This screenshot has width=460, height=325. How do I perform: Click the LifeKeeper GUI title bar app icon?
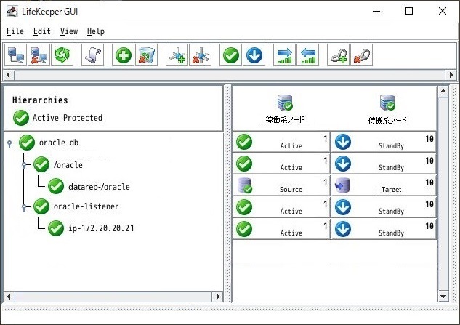click(x=12, y=11)
